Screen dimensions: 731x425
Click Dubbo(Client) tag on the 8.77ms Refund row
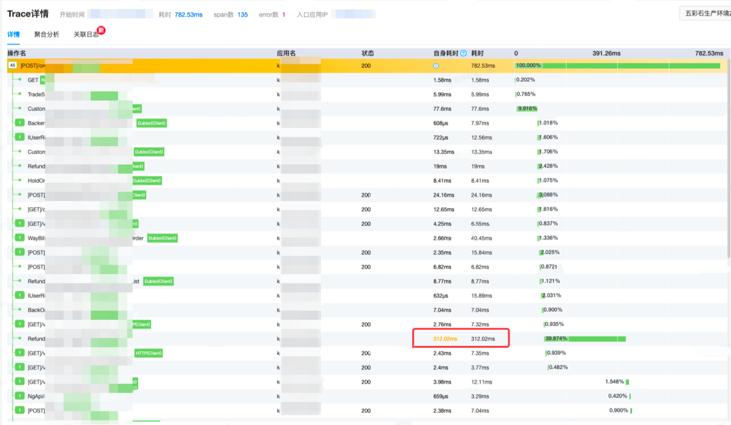coord(158,281)
